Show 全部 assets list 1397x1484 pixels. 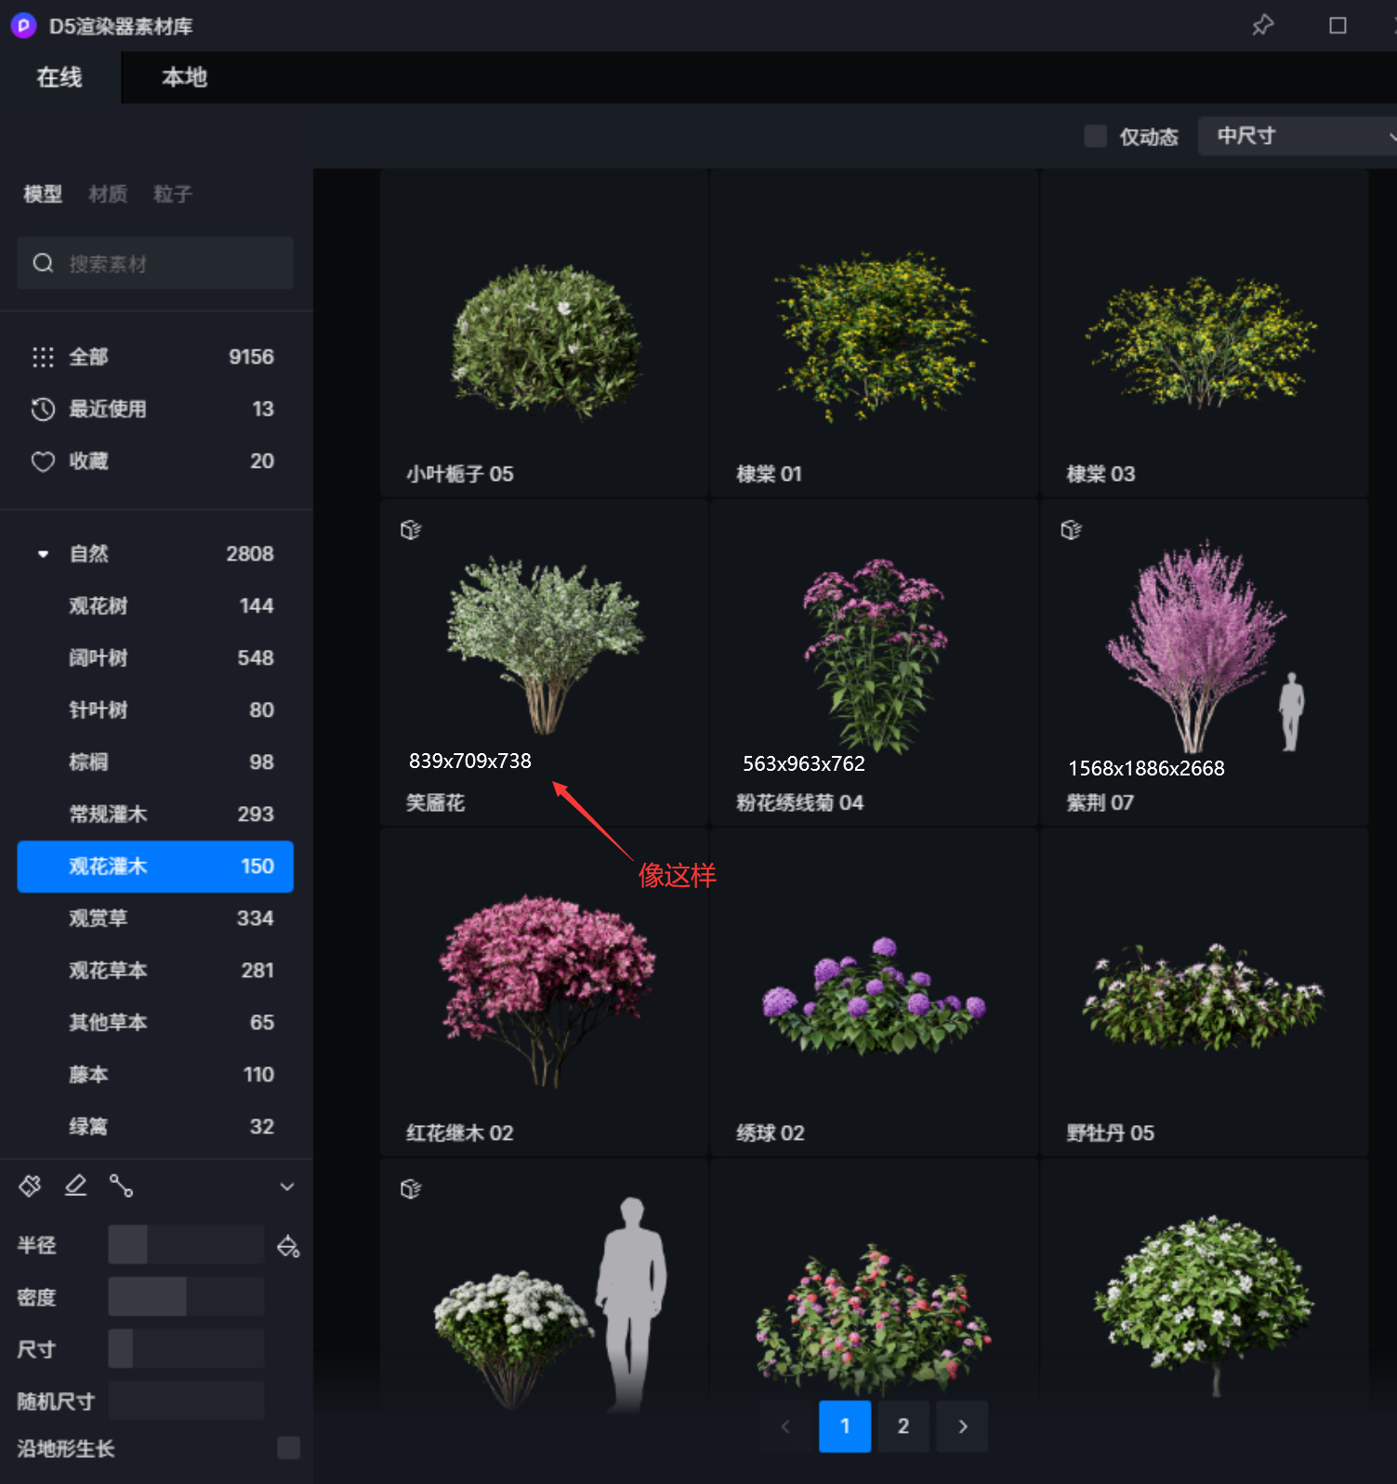(155, 357)
